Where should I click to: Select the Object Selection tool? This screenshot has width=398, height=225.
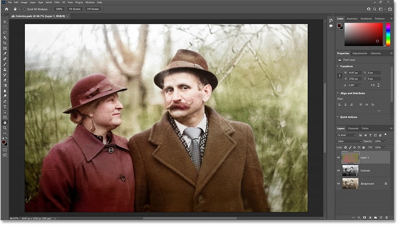(5, 38)
